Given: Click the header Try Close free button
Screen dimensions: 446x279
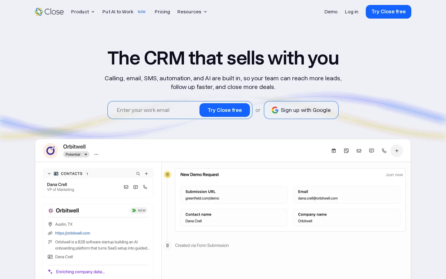Looking at the screenshot, I should [388, 12].
